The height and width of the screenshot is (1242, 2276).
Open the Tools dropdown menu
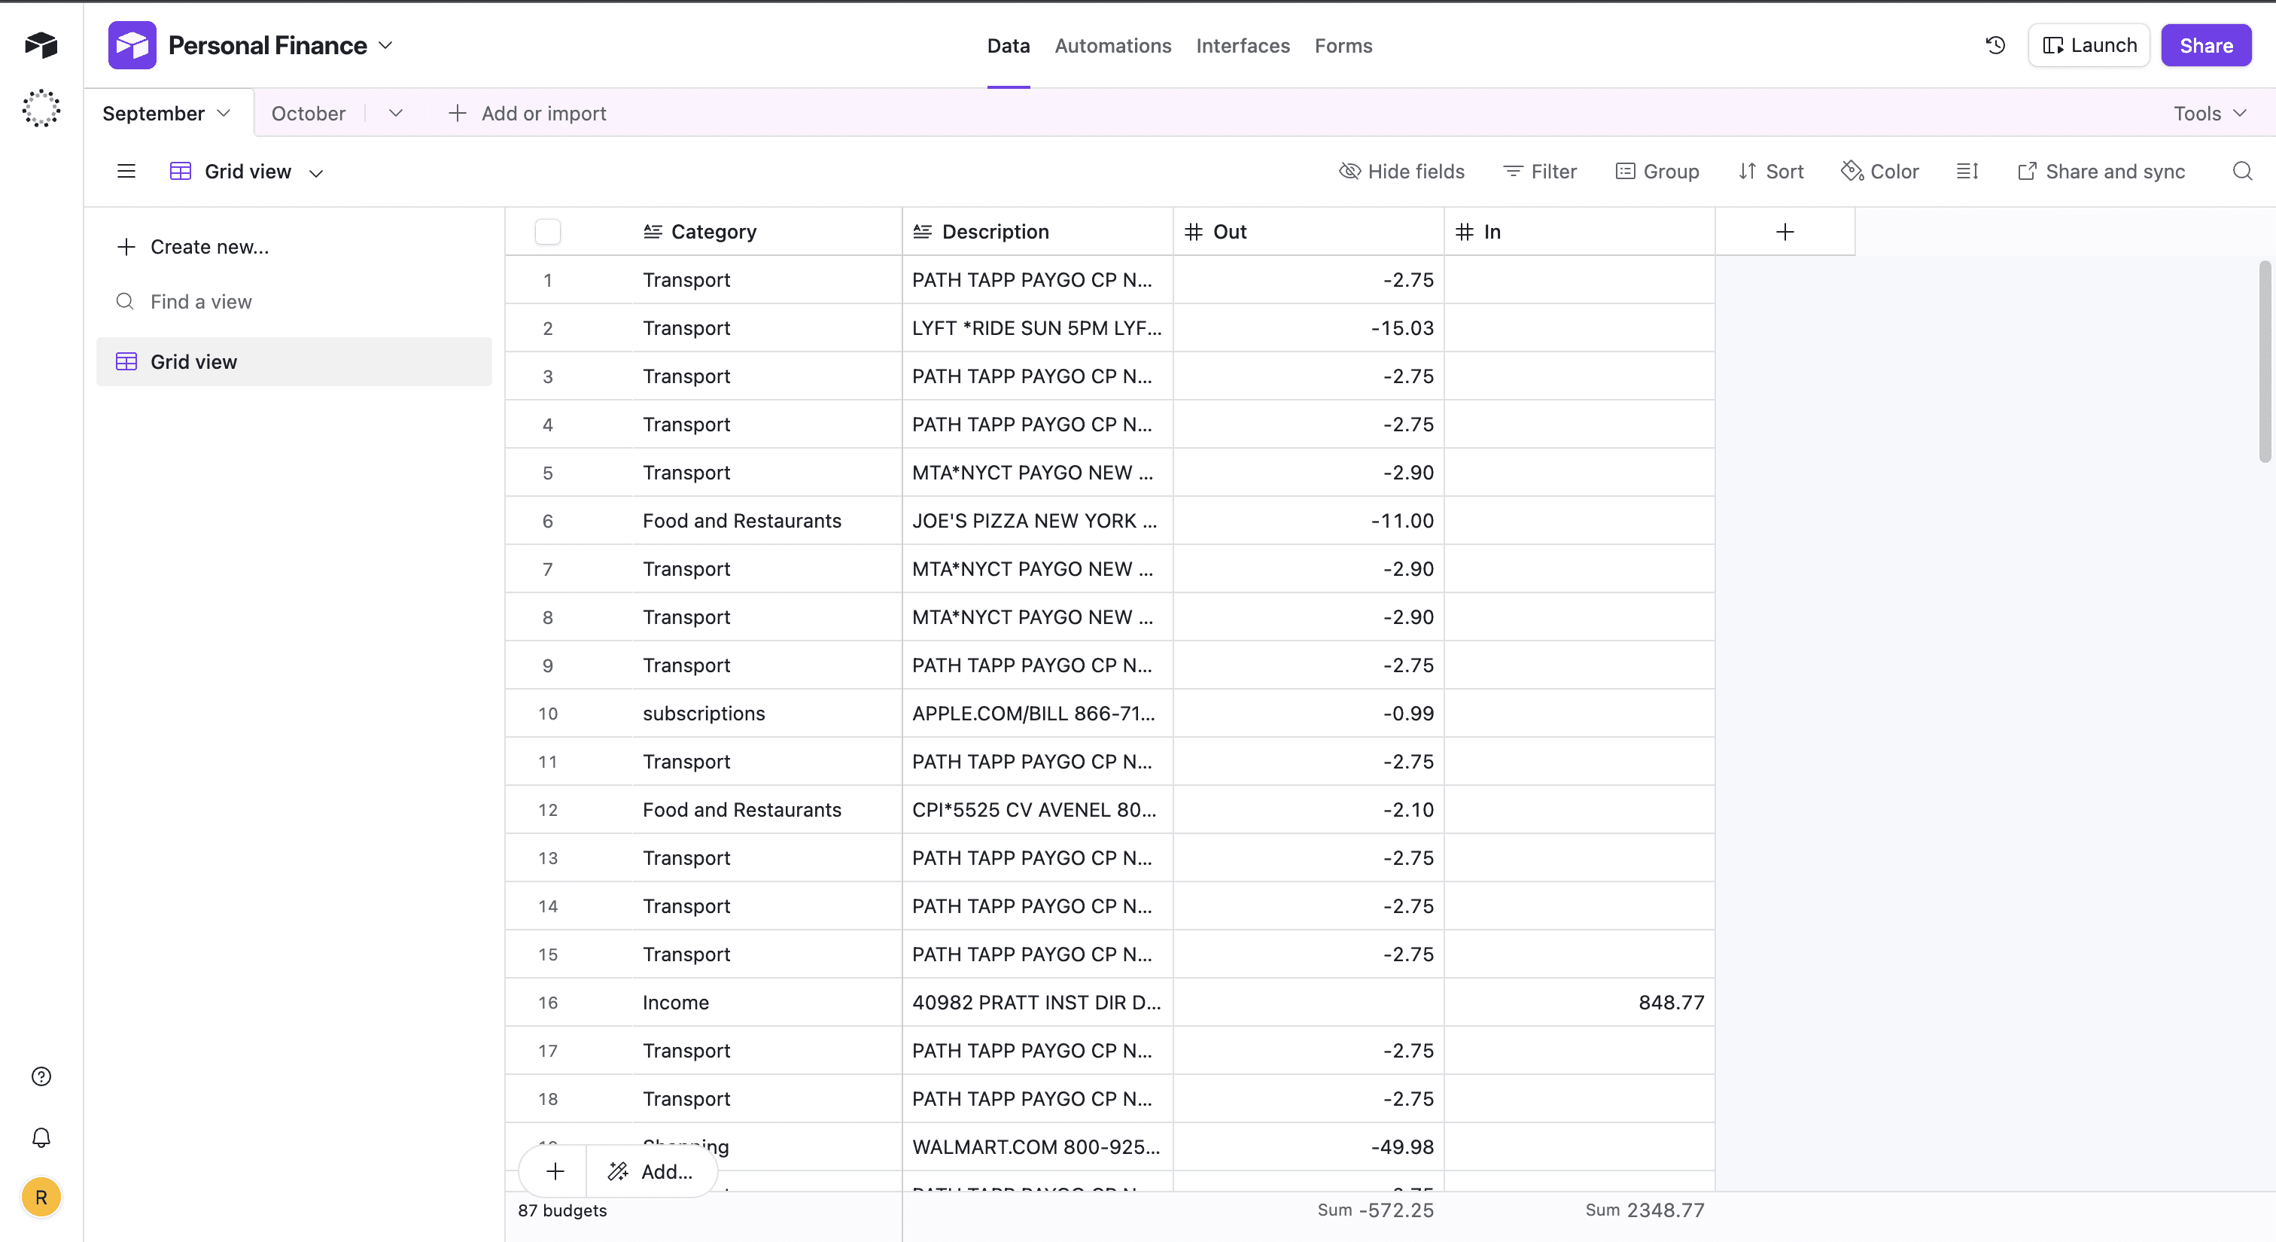coord(2209,113)
